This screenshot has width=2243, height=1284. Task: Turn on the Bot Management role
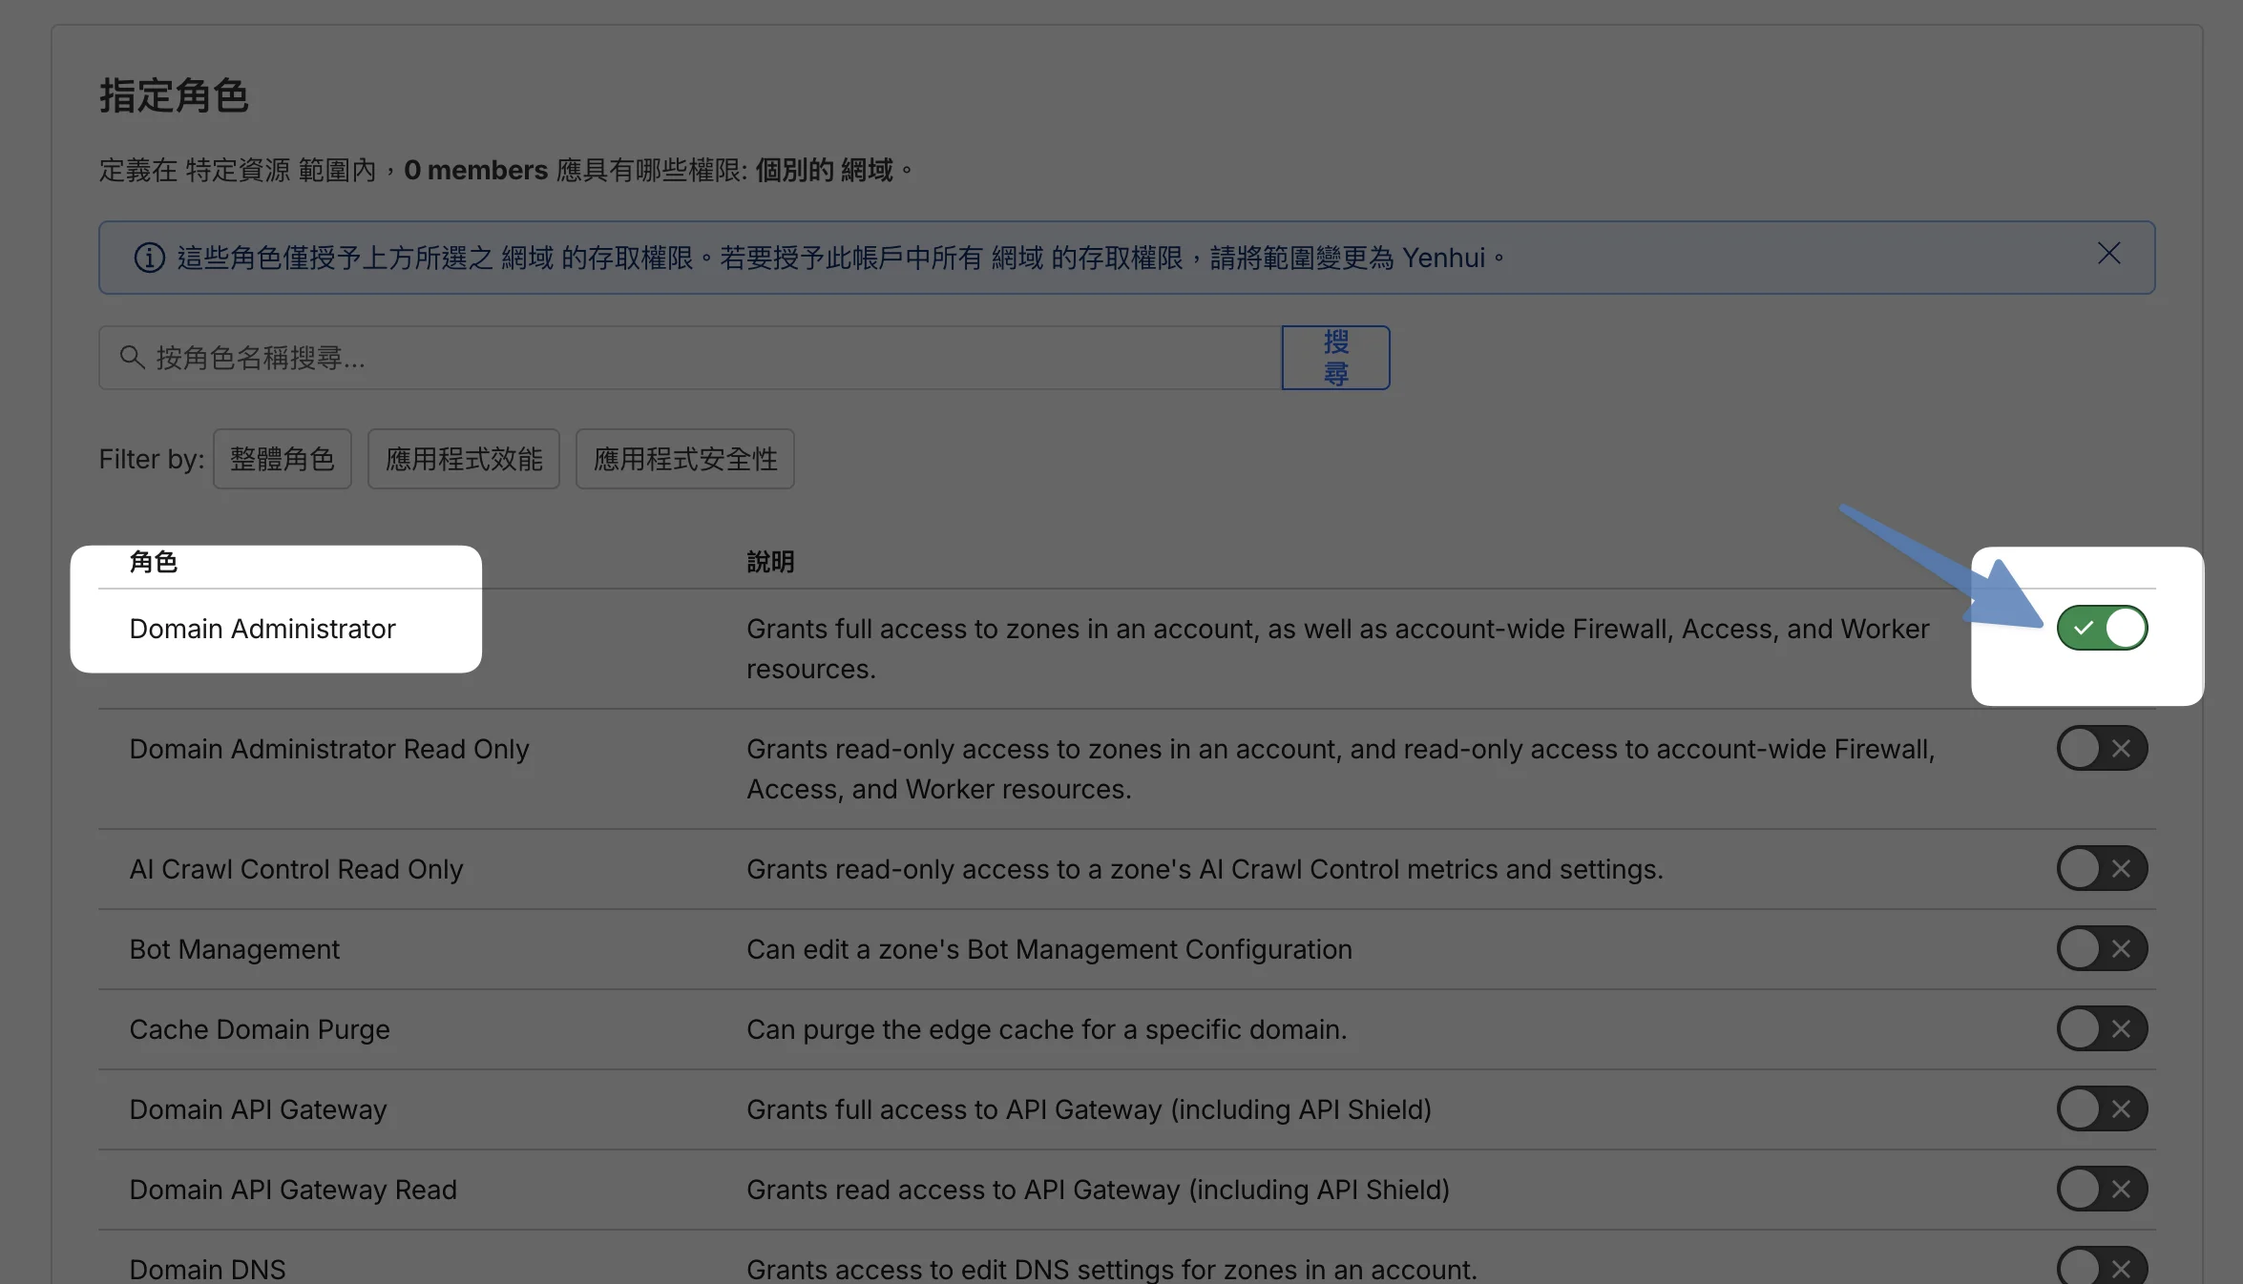pyautogui.click(x=2101, y=948)
